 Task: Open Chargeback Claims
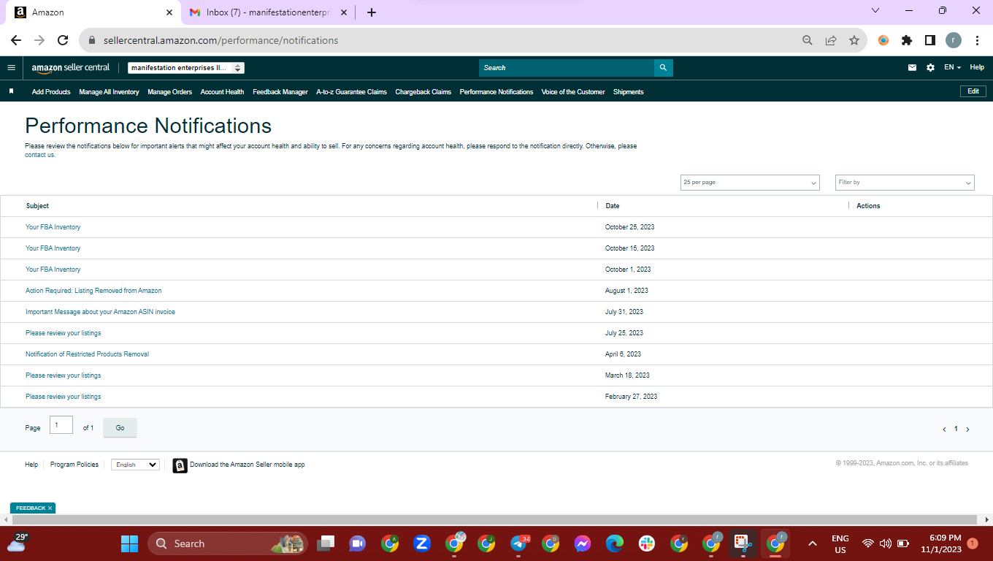[x=423, y=92]
